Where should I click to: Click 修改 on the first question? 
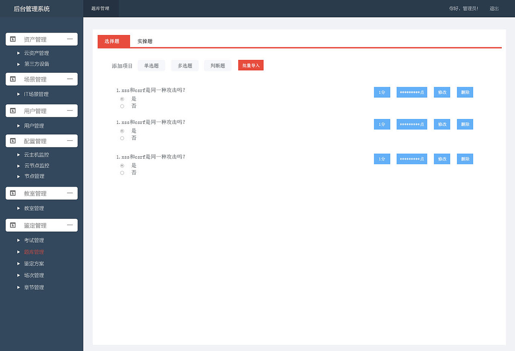tap(442, 92)
